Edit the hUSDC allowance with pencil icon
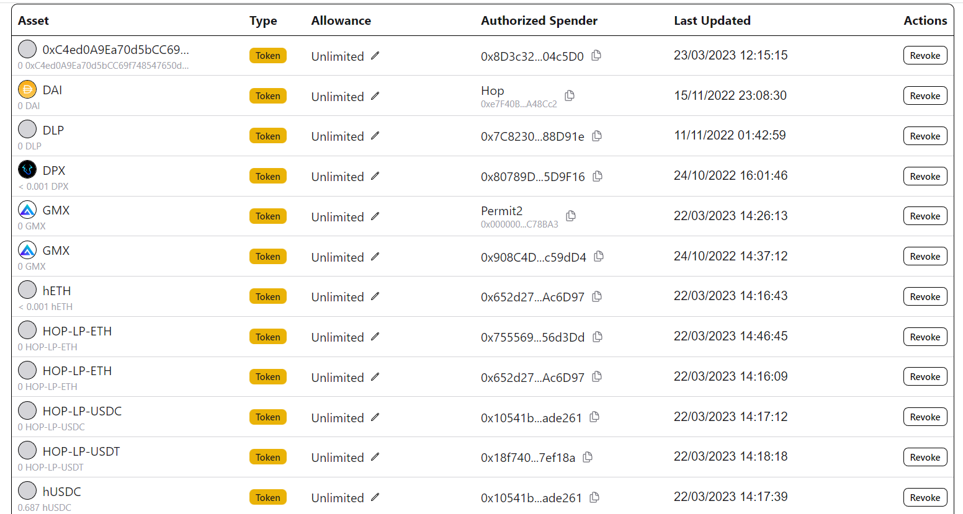This screenshot has height=514, width=963. (x=375, y=497)
